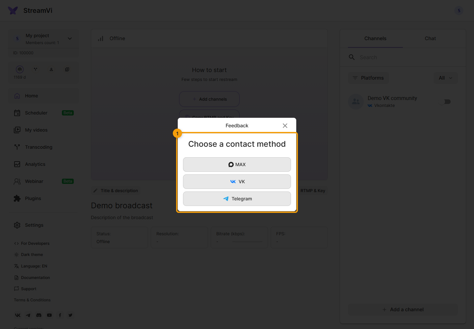Open Analytics in sidebar
Screen dimensions: 474x329
pos(43,164)
